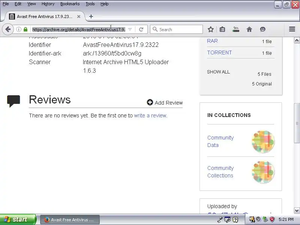Download the RAR file link
Screen dimensions: 300x225
tap(212, 41)
